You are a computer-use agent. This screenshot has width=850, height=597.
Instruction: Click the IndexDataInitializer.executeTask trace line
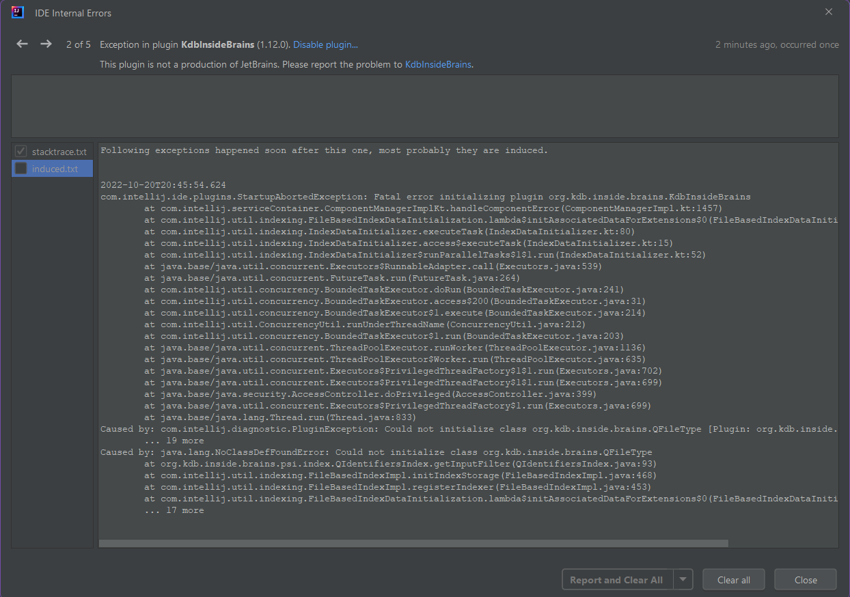point(389,232)
